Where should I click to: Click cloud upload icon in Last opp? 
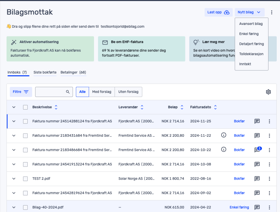point(227,12)
